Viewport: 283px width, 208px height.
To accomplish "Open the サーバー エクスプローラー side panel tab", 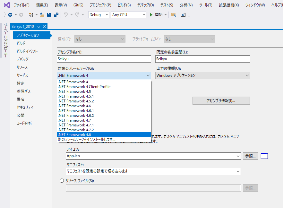I will [x=5, y=40].
